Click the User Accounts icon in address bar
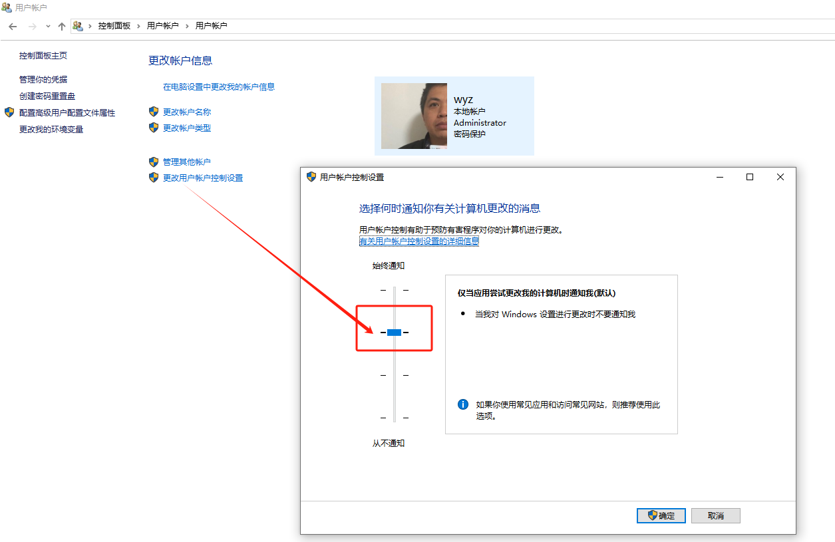 79,27
